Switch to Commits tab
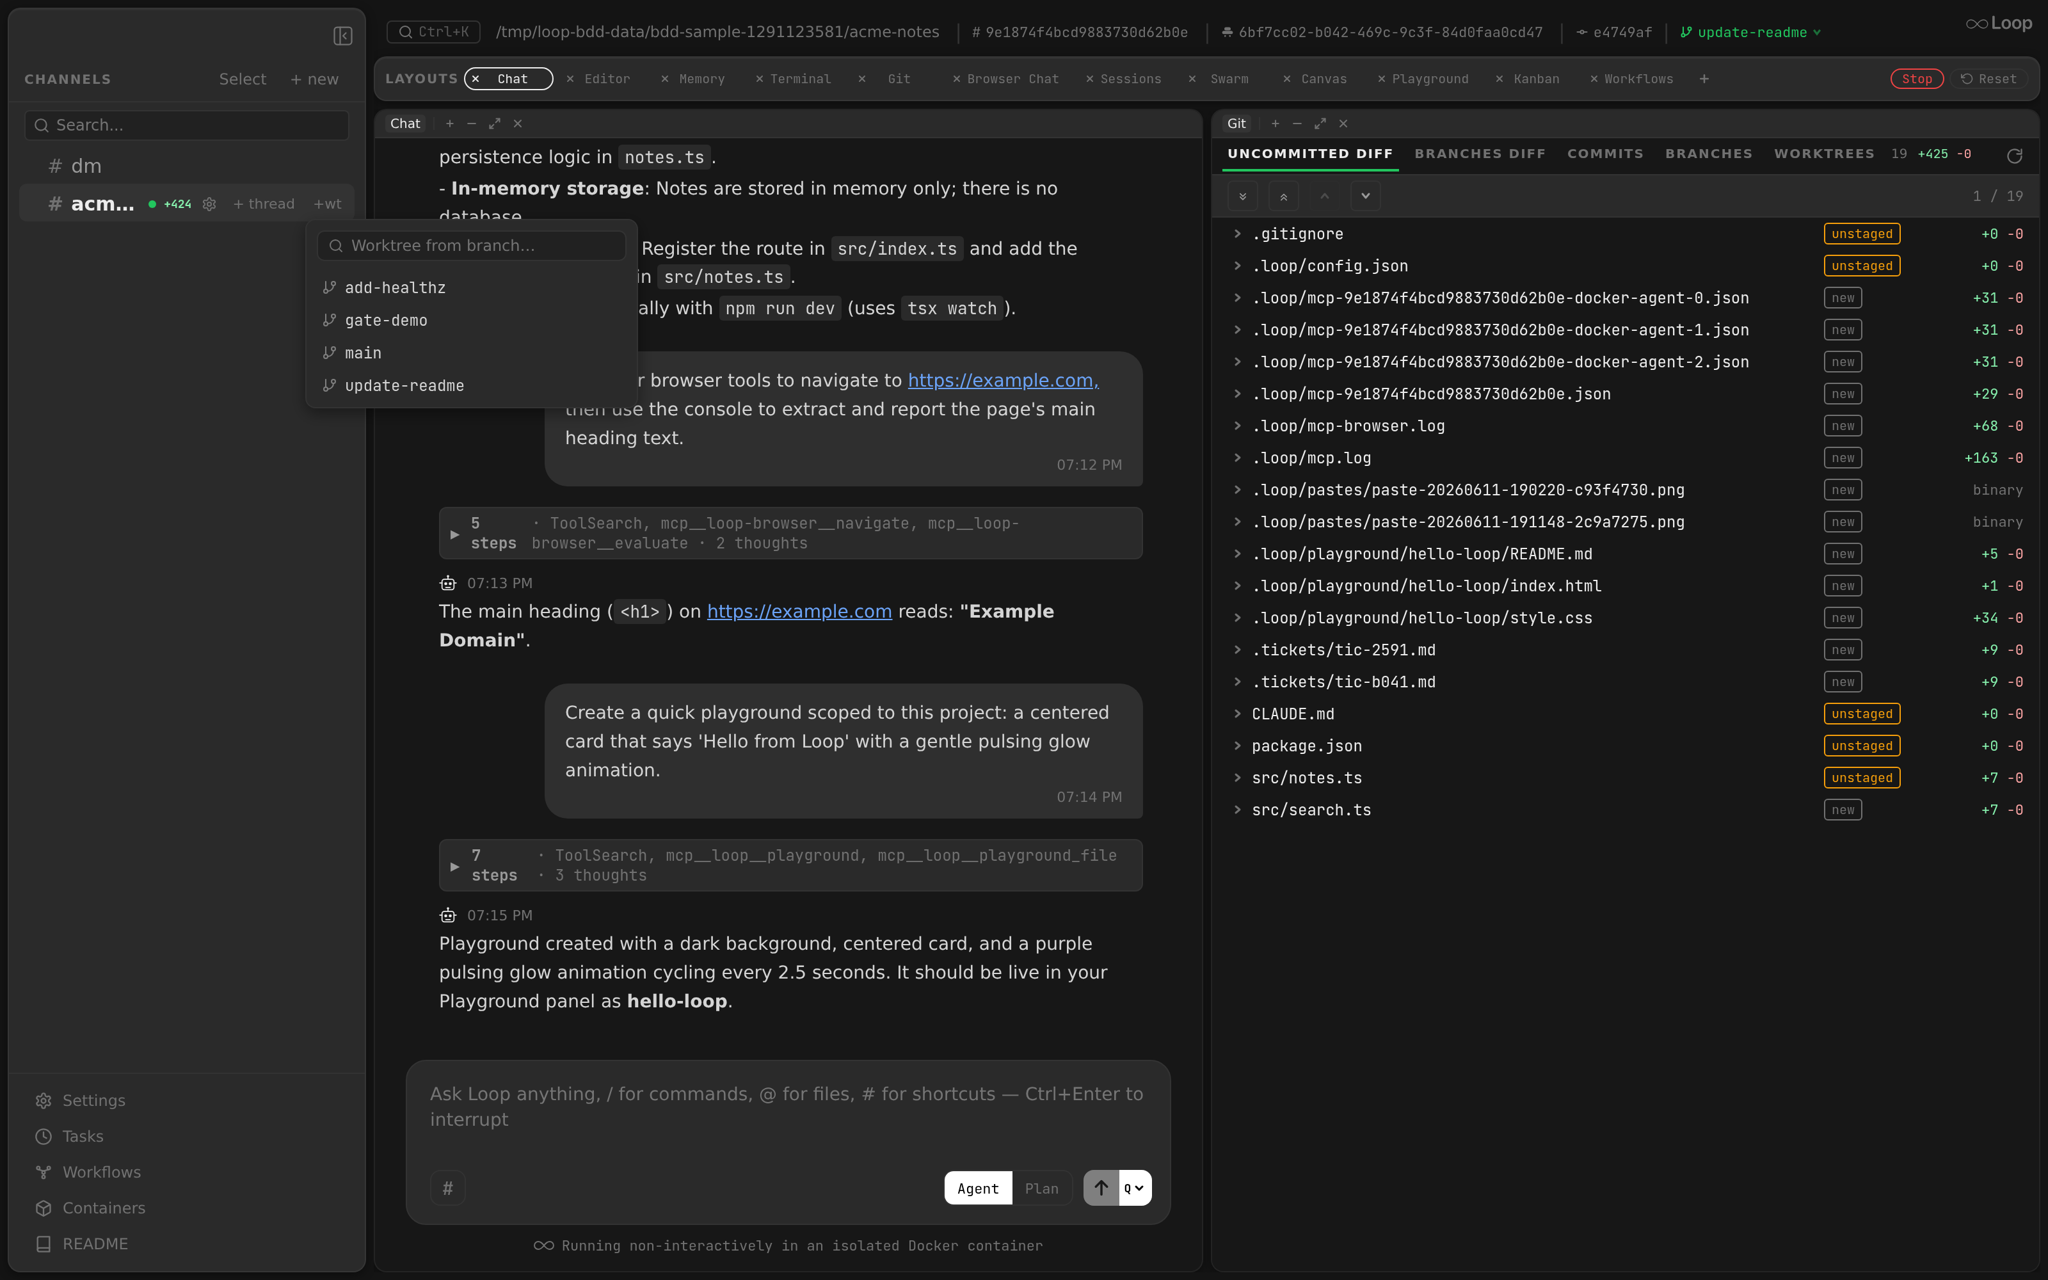 (1604, 154)
